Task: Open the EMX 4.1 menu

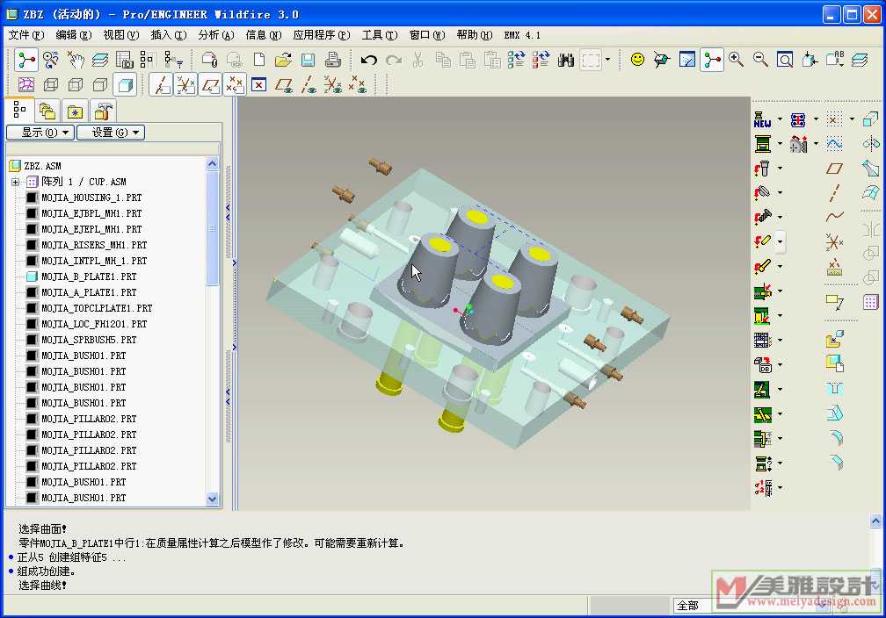Action: 522,35
